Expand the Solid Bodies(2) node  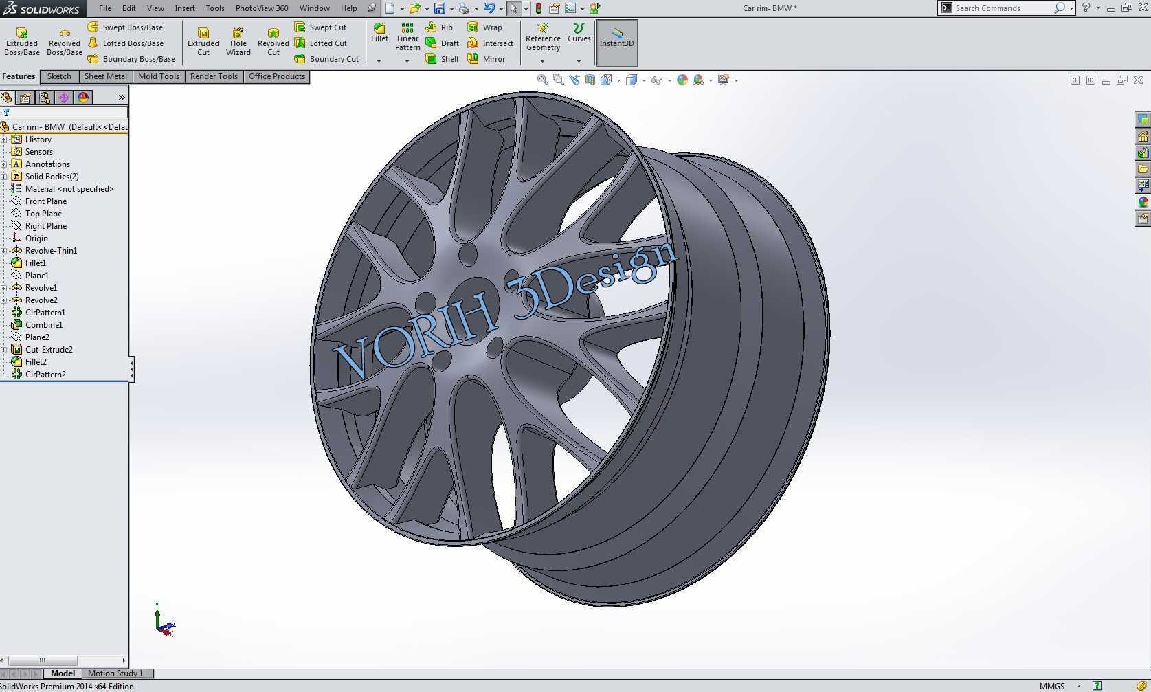(4, 177)
